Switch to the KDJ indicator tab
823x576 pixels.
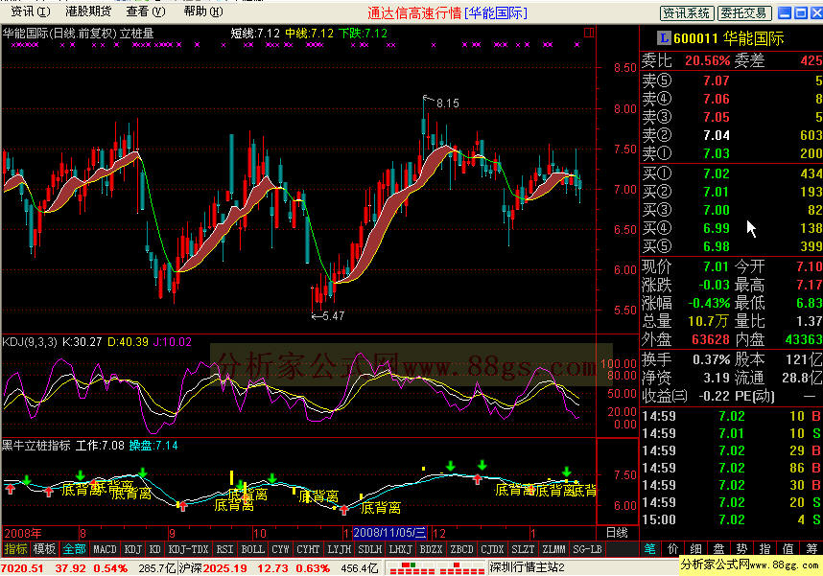click(132, 549)
